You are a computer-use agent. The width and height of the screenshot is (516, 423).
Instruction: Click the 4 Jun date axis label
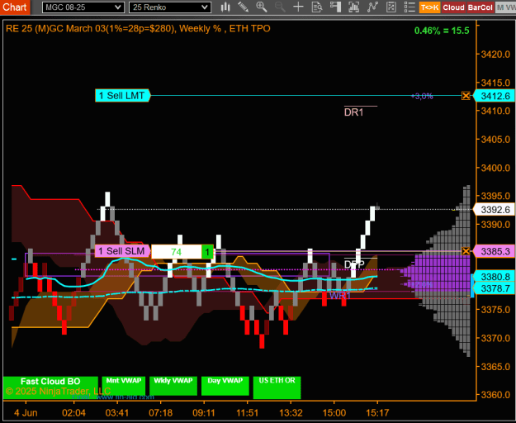click(26, 412)
